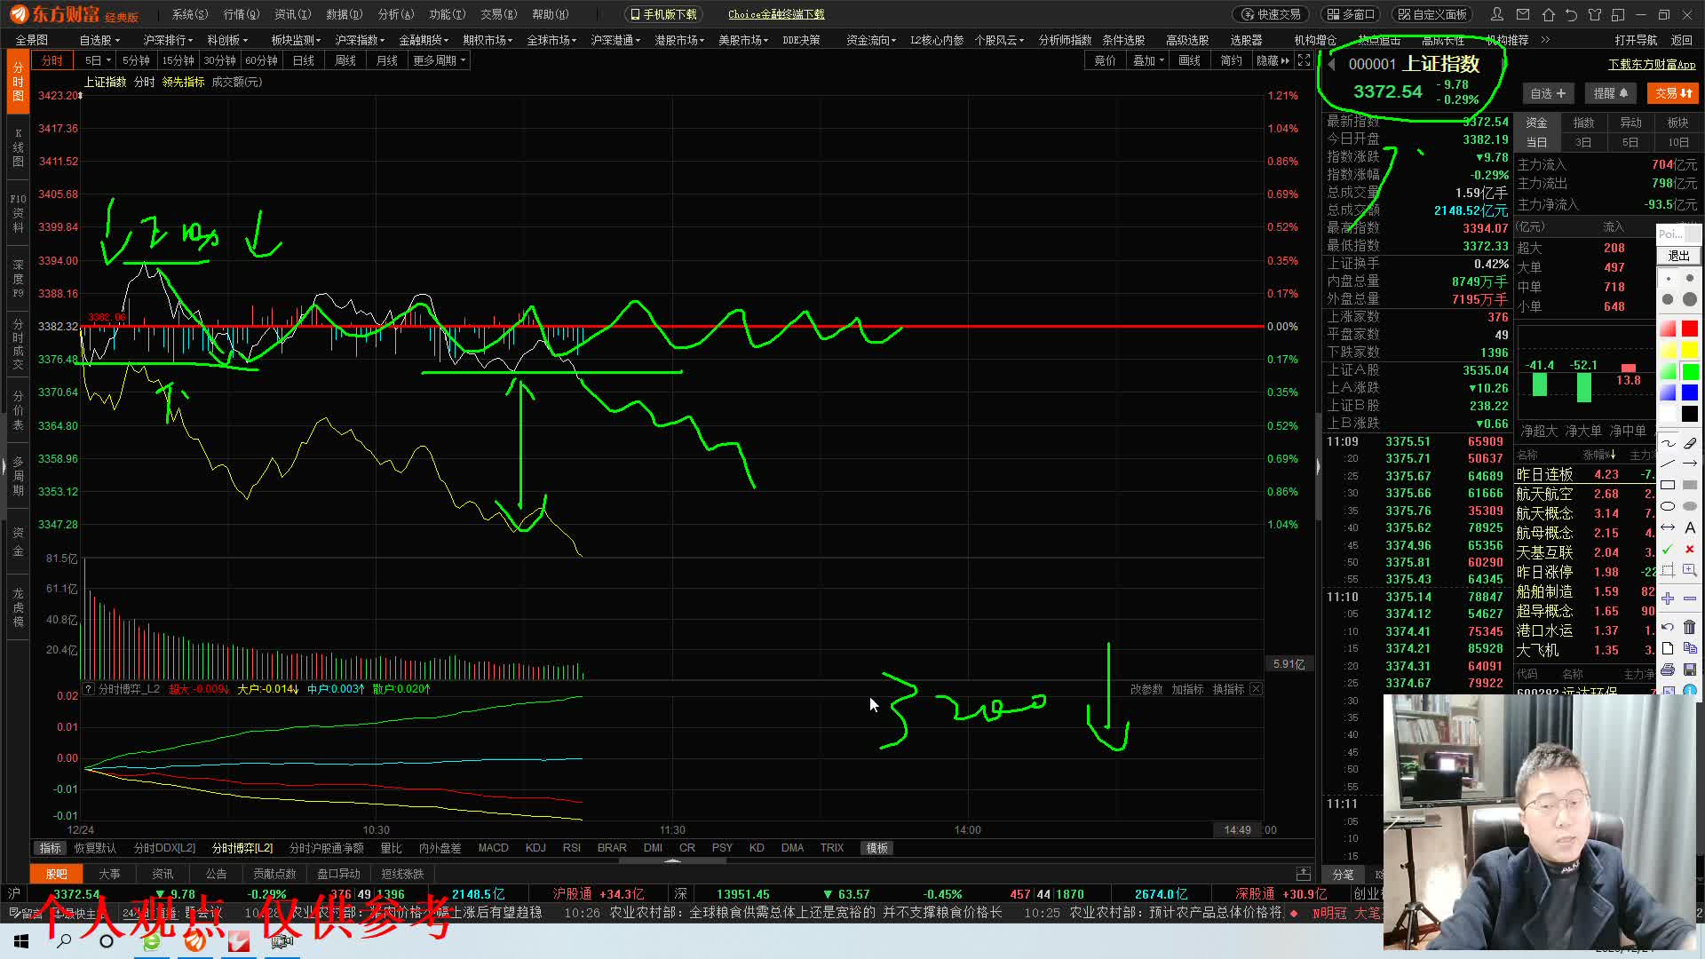Select the hollow ellipse shape tool

pos(1668,506)
